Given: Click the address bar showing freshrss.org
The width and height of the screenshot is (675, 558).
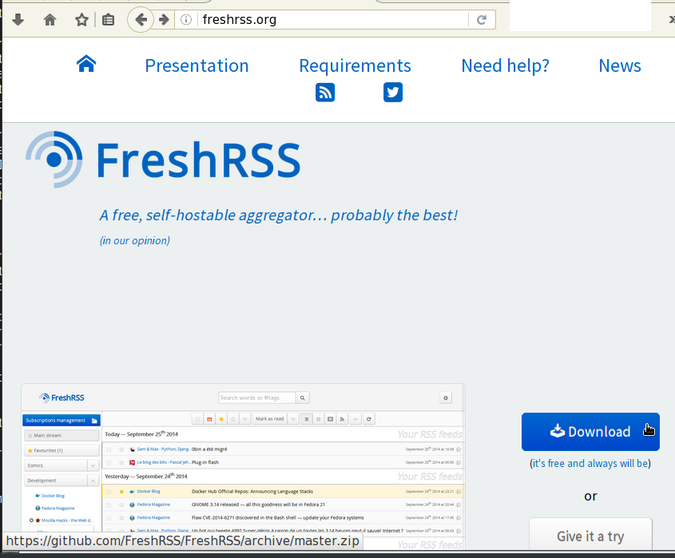Looking at the screenshot, I should point(336,20).
